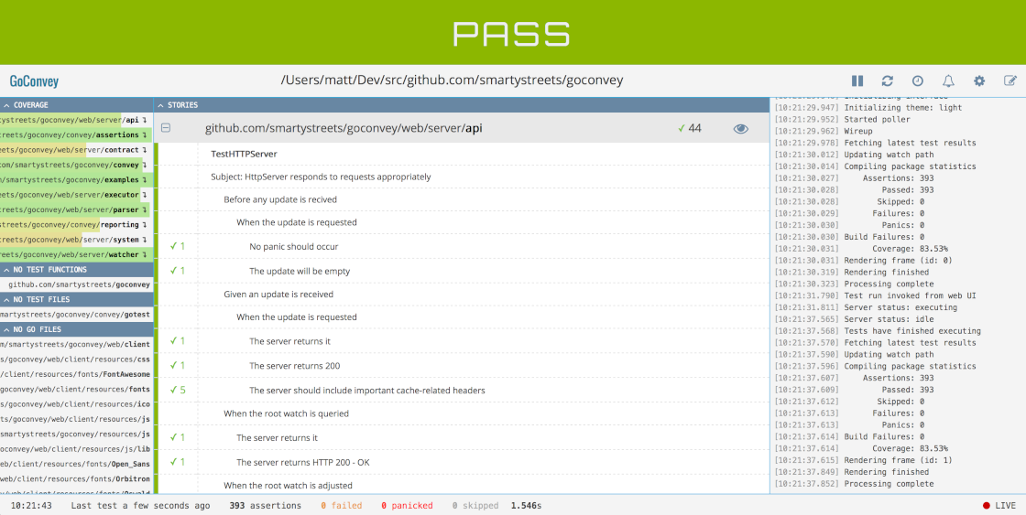
Task: Select the web/server/parser coverage entry
Action: [x=70, y=209]
